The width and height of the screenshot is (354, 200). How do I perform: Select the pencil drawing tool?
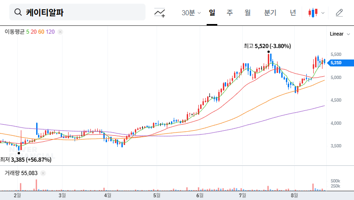pyautogui.click(x=339, y=12)
